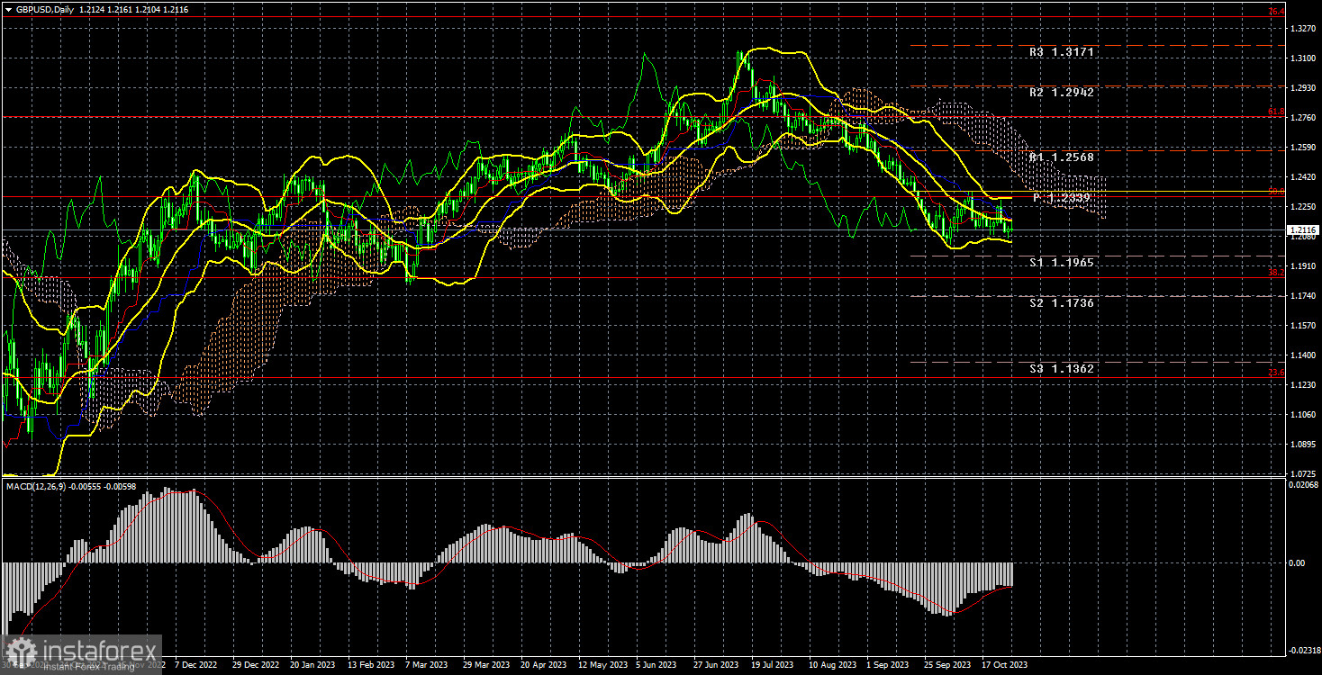Click the MACD(12,26,9) indicator label
This screenshot has width=1322, height=675.
pos(35,487)
